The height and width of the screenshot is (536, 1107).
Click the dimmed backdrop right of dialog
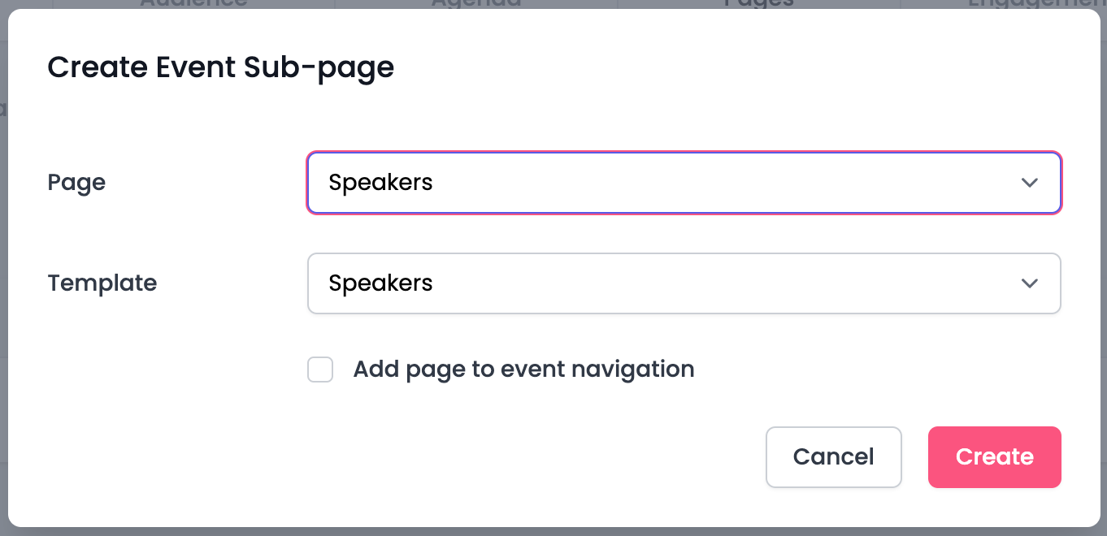pyautogui.click(x=1103, y=268)
